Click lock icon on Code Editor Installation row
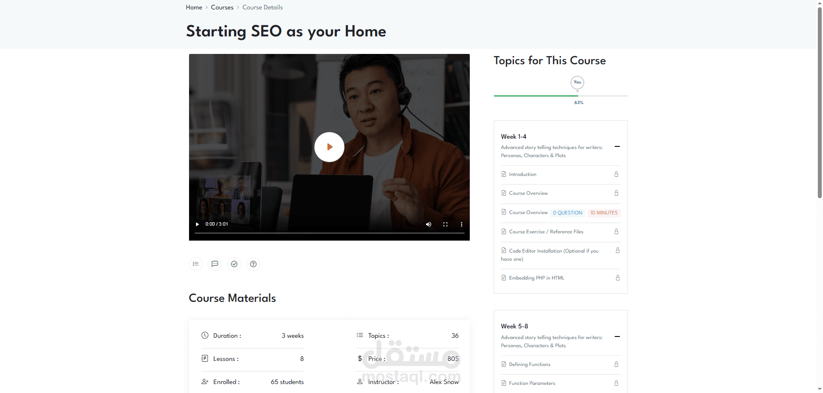The height and width of the screenshot is (393, 823). coord(618,250)
